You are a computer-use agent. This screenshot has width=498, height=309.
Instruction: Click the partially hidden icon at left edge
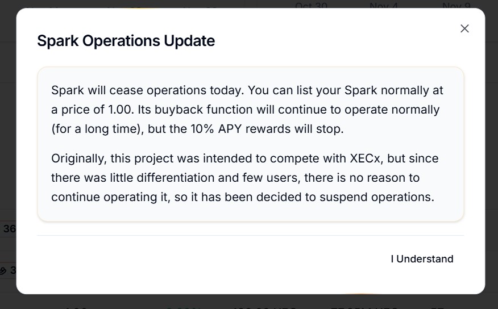[x=3, y=271]
